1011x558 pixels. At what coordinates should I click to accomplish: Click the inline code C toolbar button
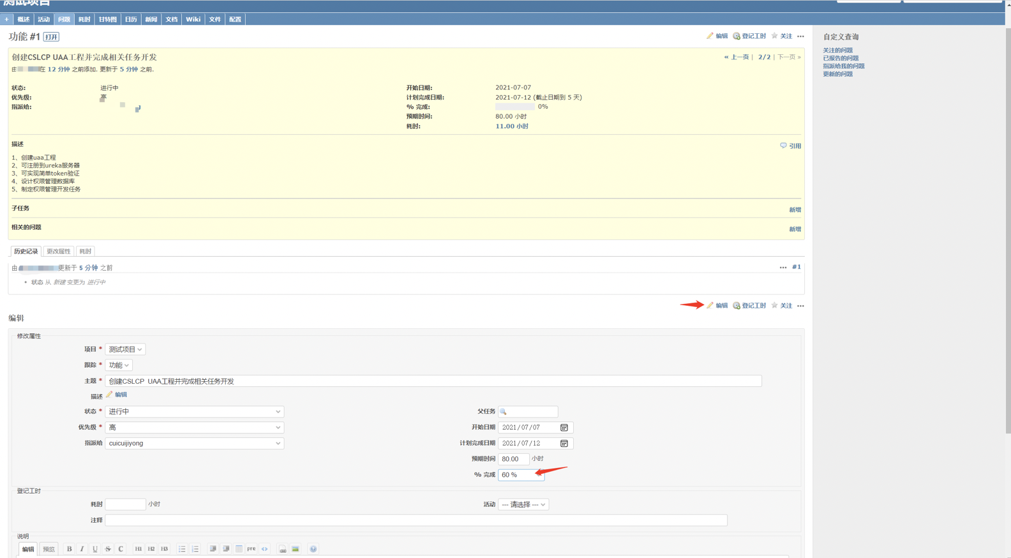pos(121,549)
